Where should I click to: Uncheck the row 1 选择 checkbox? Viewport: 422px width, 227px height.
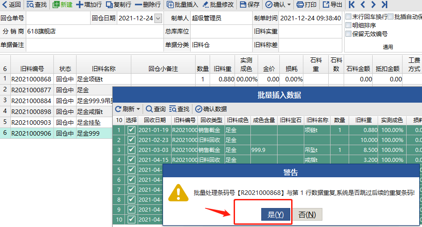click(131, 130)
